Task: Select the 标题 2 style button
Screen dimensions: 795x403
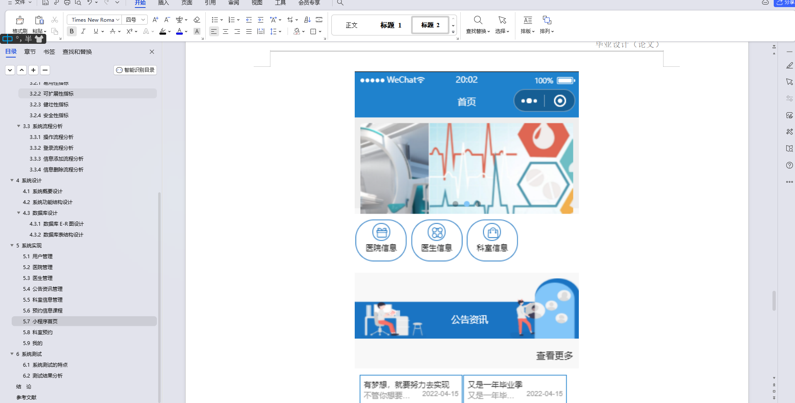Action: [430, 25]
